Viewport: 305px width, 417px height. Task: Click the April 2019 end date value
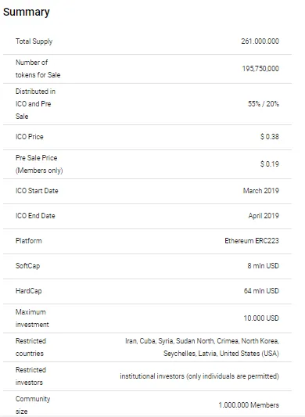click(x=264, y=216)
